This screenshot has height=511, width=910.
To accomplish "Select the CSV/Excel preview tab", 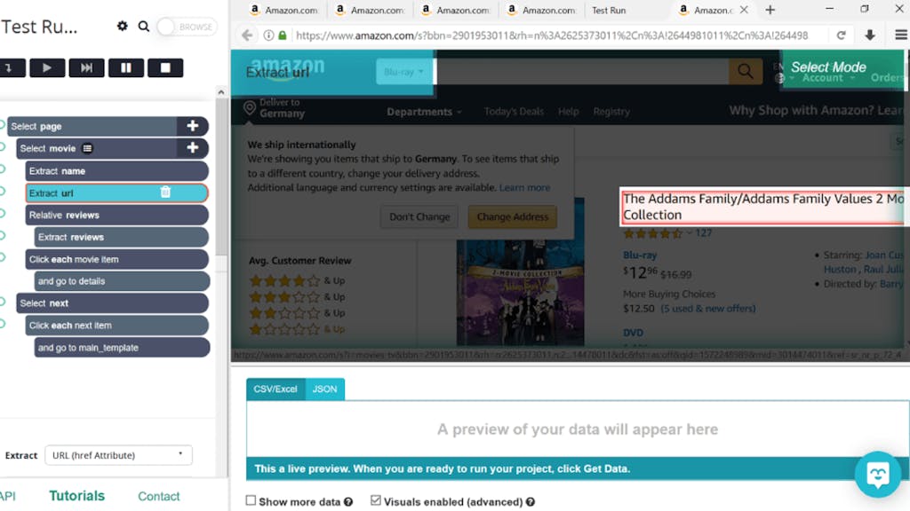I will coord(275,389).
